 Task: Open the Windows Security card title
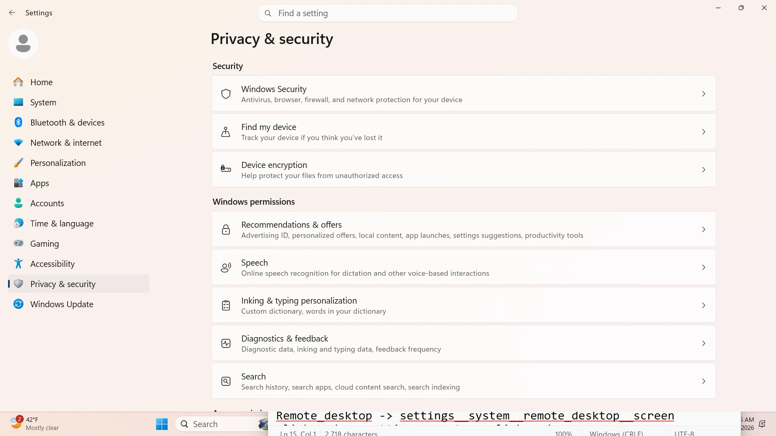pos(274,89)
